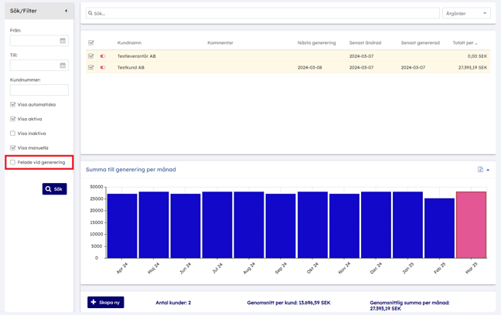Image resolution: width=501 pixels, height=315 pixels.
Task: Focus the Kundnummer input field
Action: coord(39,90)
